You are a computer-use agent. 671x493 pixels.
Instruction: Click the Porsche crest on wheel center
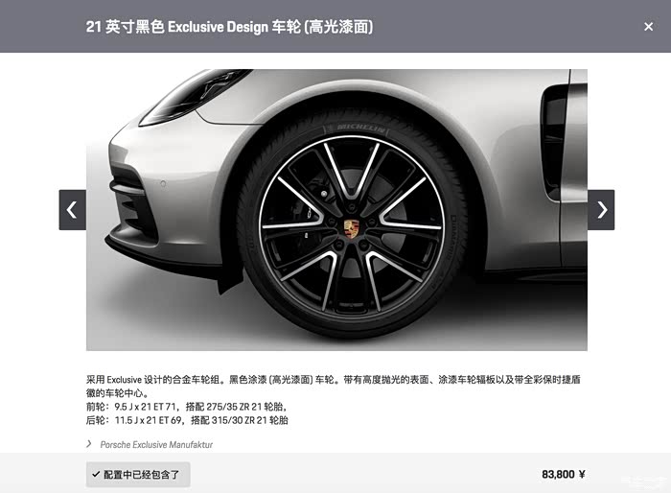[352, 228]
